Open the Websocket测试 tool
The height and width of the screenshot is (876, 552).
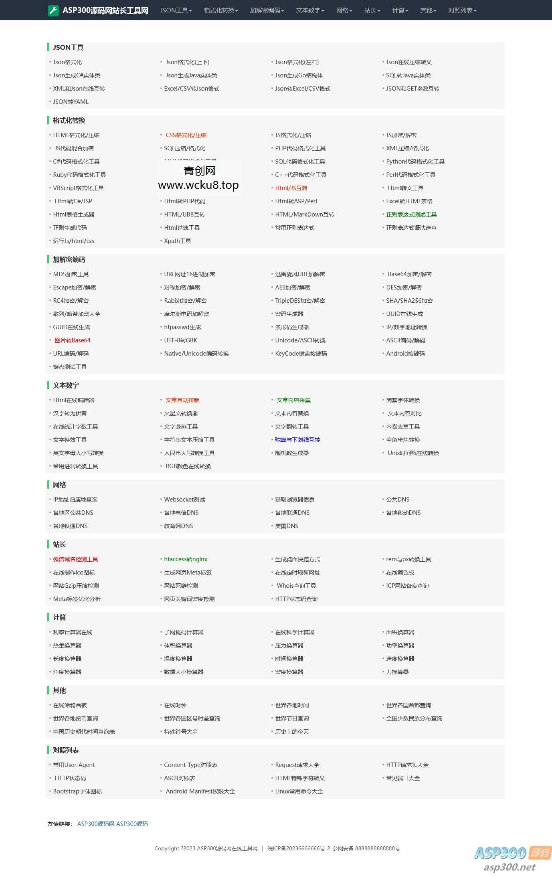pos(184,500)
